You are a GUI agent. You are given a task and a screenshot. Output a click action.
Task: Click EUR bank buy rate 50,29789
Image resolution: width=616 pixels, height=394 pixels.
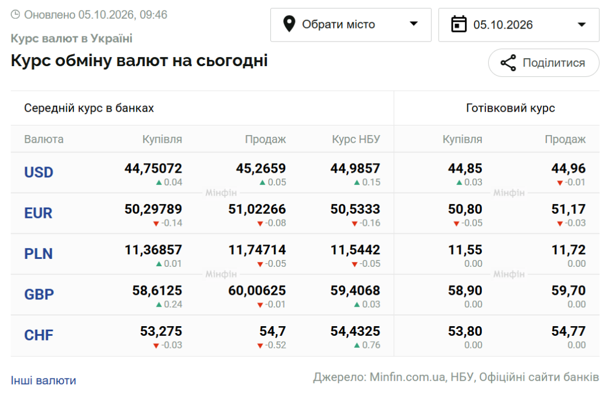pos(153,209)
